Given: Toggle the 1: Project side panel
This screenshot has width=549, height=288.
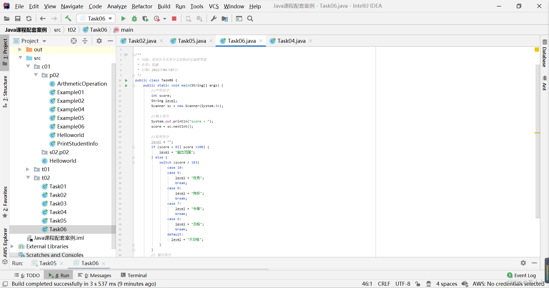Looking at the screenshot, I should (x=5, y=53).
